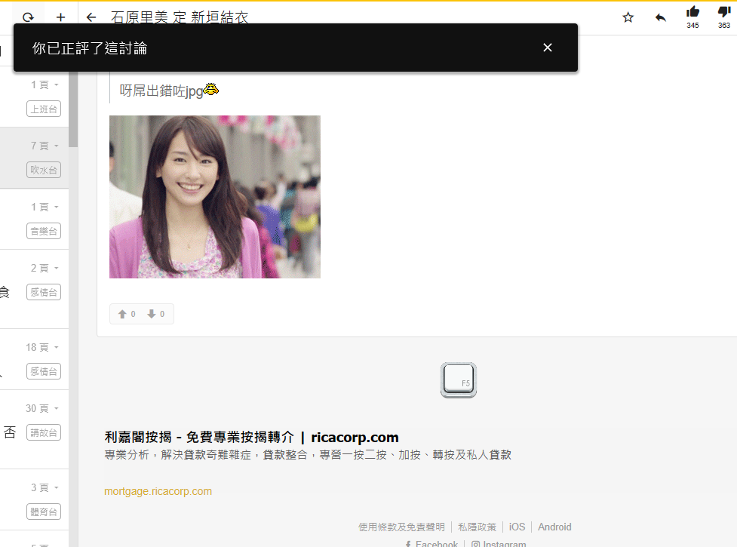The width and height of the screenshot is (737, 547).
Task: Open the smiling woman image in post
Action: [x=215, y=197]
